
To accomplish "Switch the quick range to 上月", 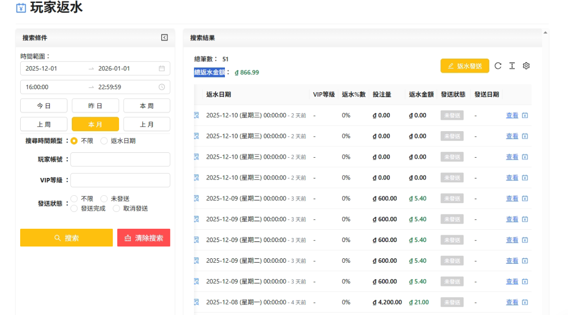I will pyautogui.click(x=147, y=124).
